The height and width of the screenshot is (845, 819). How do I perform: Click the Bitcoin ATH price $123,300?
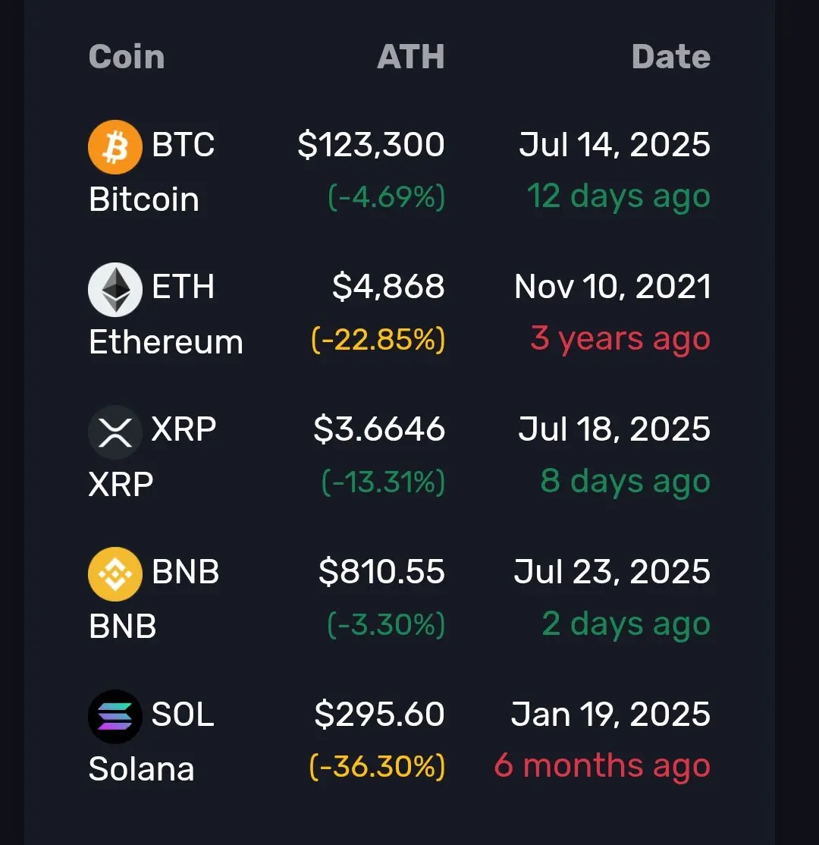point(372,144)
